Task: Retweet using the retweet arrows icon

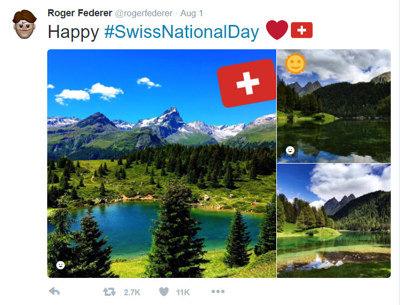Action: tap(109, 291)
